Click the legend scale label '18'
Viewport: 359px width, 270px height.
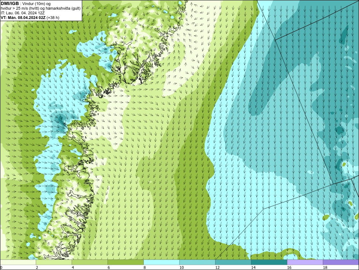[x=325, y=267]
